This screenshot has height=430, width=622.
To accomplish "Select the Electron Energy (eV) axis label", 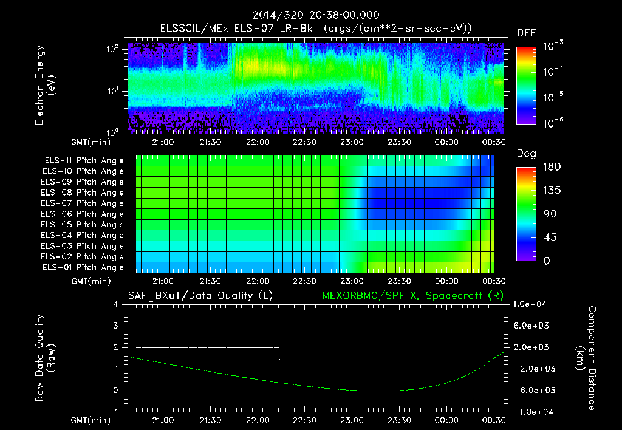I will pos(45,85).
